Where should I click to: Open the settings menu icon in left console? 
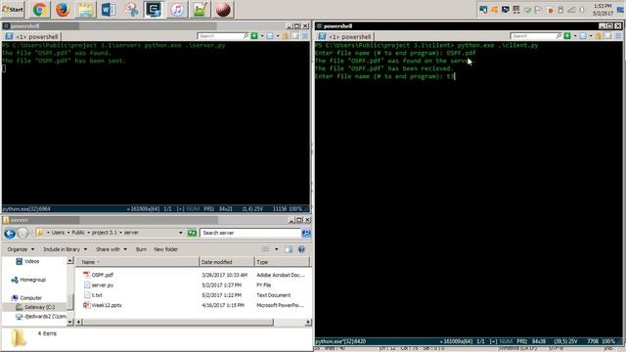pyautogui.click(x=305, y=36)
